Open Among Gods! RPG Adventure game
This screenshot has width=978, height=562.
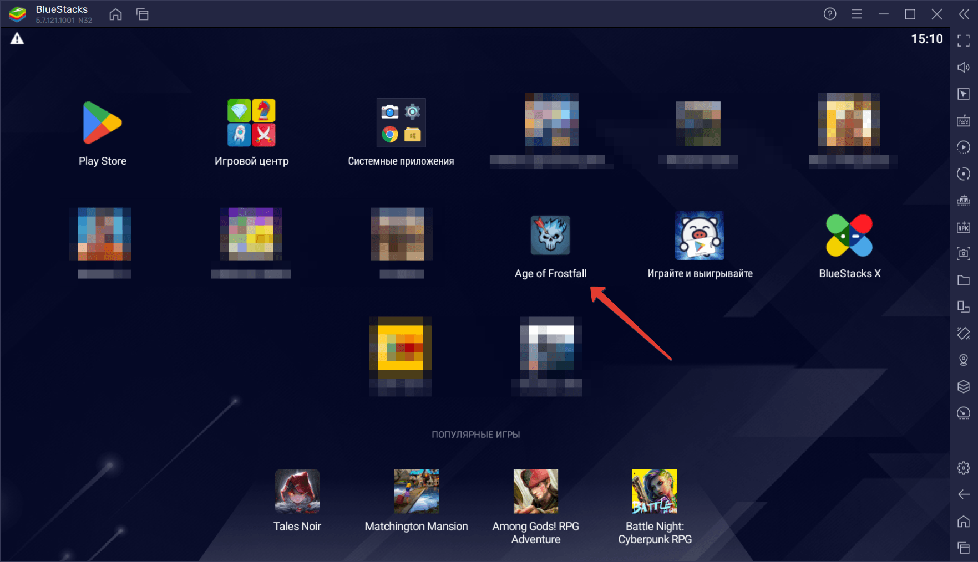536,491
